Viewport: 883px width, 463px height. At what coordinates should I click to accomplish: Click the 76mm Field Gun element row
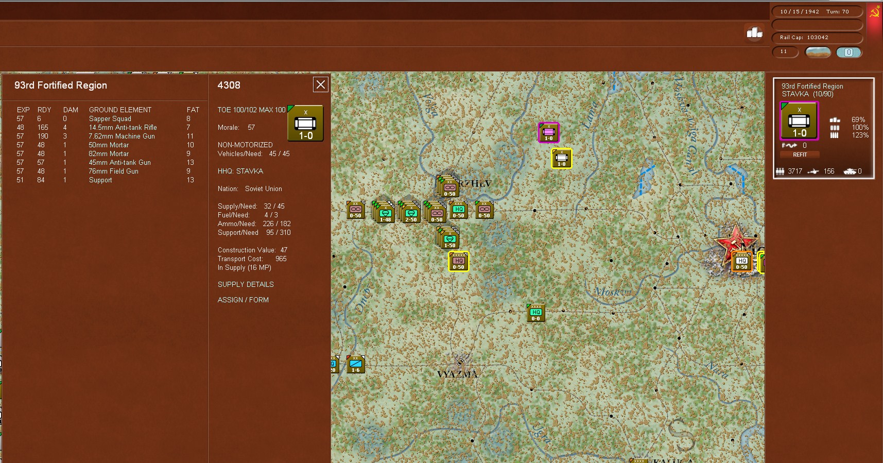pyautogui.click(x=108, y=171)
